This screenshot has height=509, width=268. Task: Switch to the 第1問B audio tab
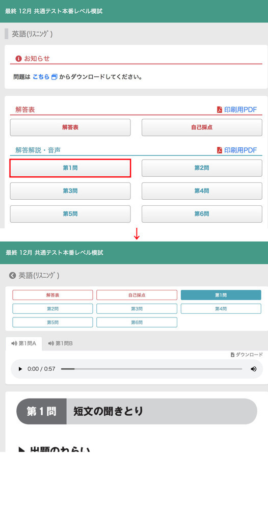[60, 343]
